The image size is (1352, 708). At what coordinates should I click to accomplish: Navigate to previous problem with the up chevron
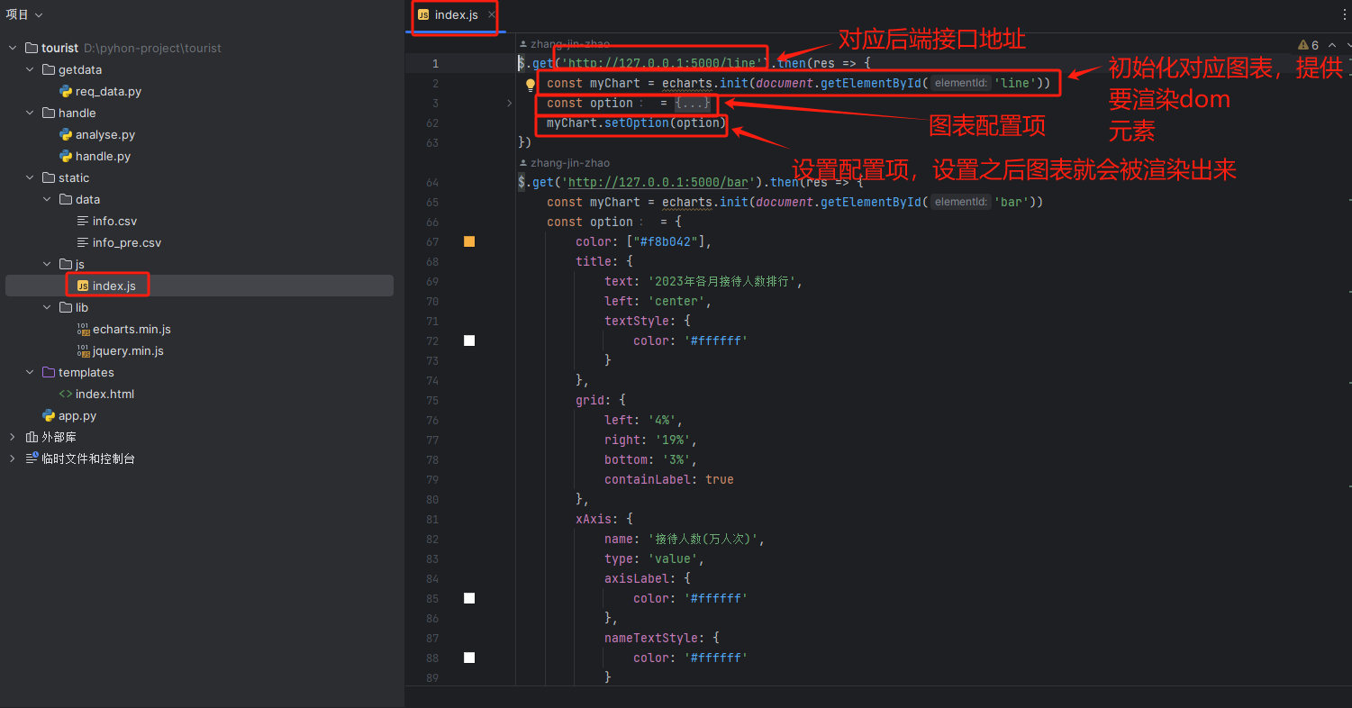click(1331, 44)
